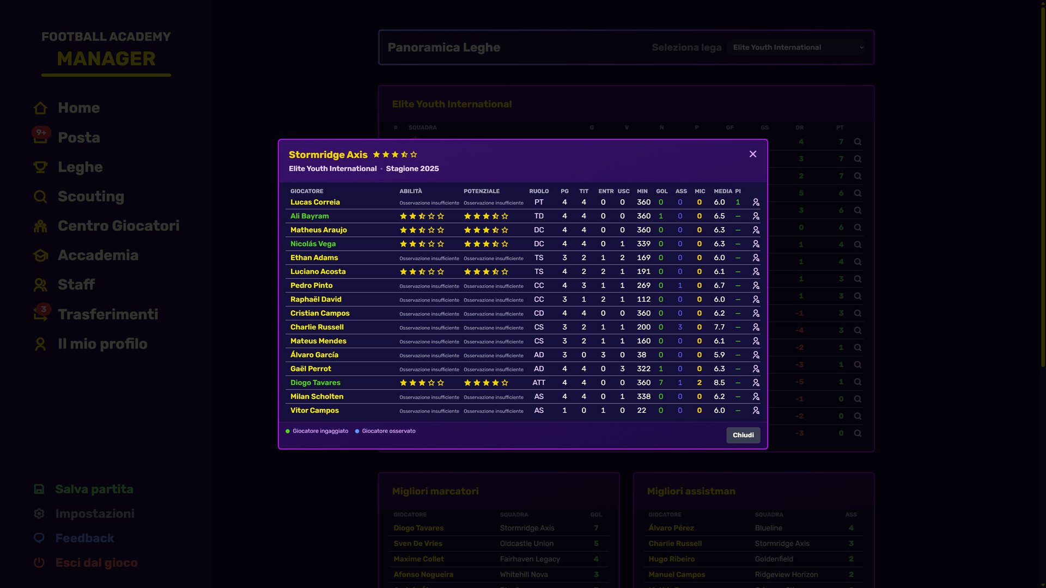Click Scouting magnifier icon in sidebar
1046x588 pixels.
pyautogui.click(x=40, y=197)
